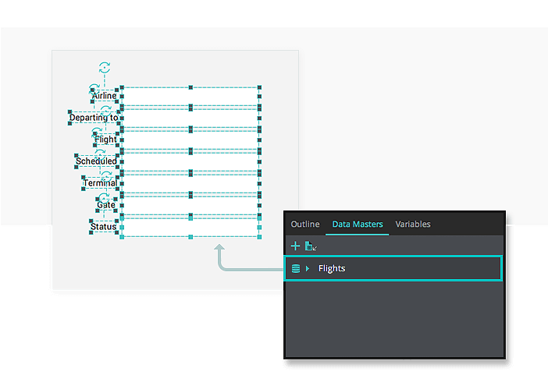This screenshot has height=382, width=548.
Task: Add a new data master with plus icon
Action: click(295, 246)
